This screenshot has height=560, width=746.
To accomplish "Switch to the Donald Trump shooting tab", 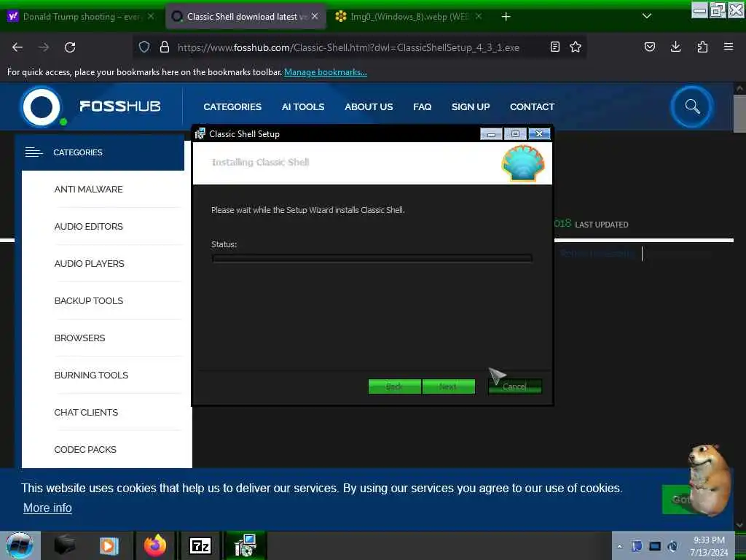I will 81,17.
